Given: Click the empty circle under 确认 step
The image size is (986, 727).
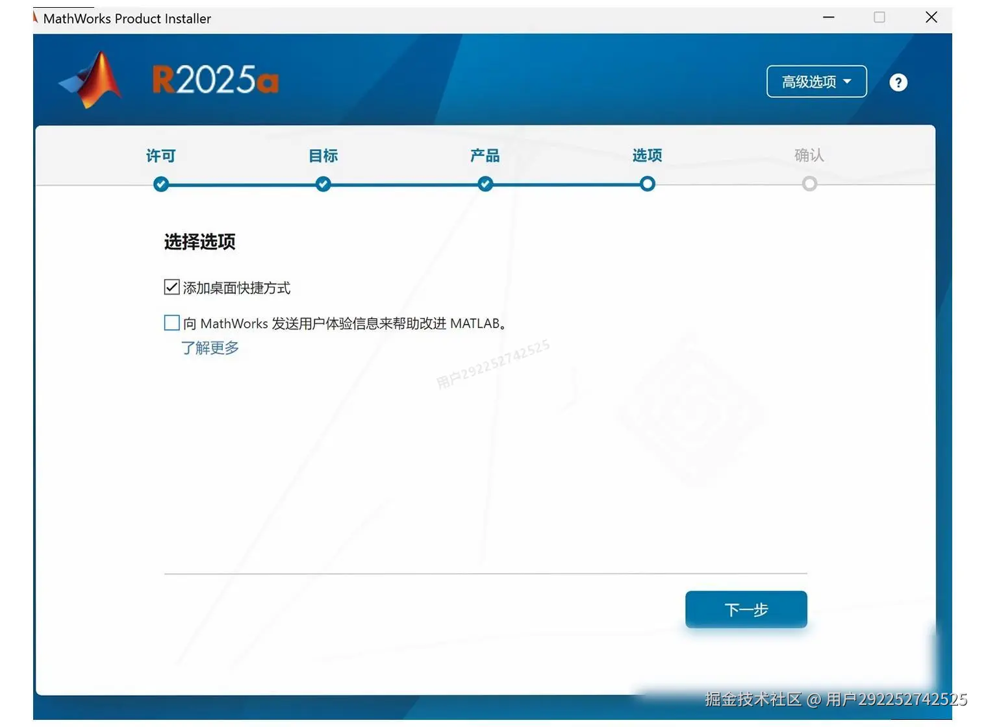Looking at the screenshot, I should pyautogui.click(x=809, y=184).
